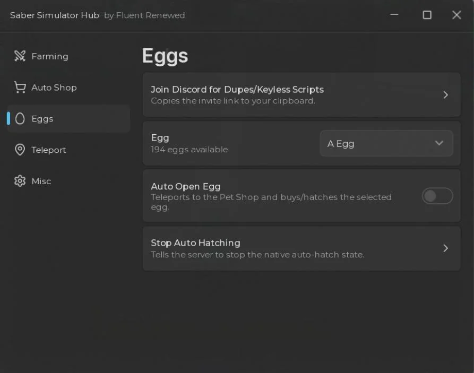
Task: Click the crossed swords Farming icon
Action: click(x=20, y=56)
